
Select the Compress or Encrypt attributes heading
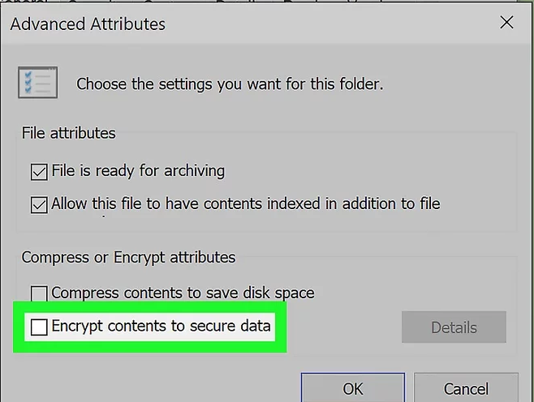[128, 258]
